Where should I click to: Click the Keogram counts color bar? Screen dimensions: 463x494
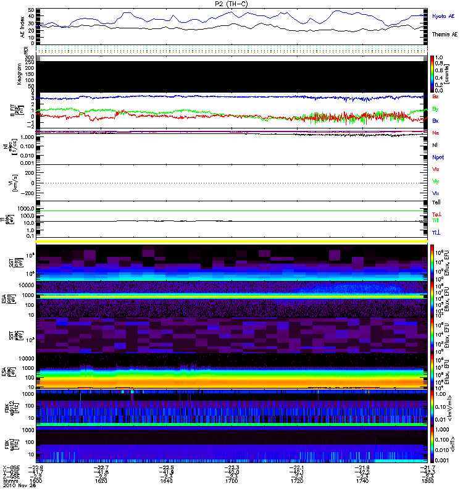tap(432, 74)
